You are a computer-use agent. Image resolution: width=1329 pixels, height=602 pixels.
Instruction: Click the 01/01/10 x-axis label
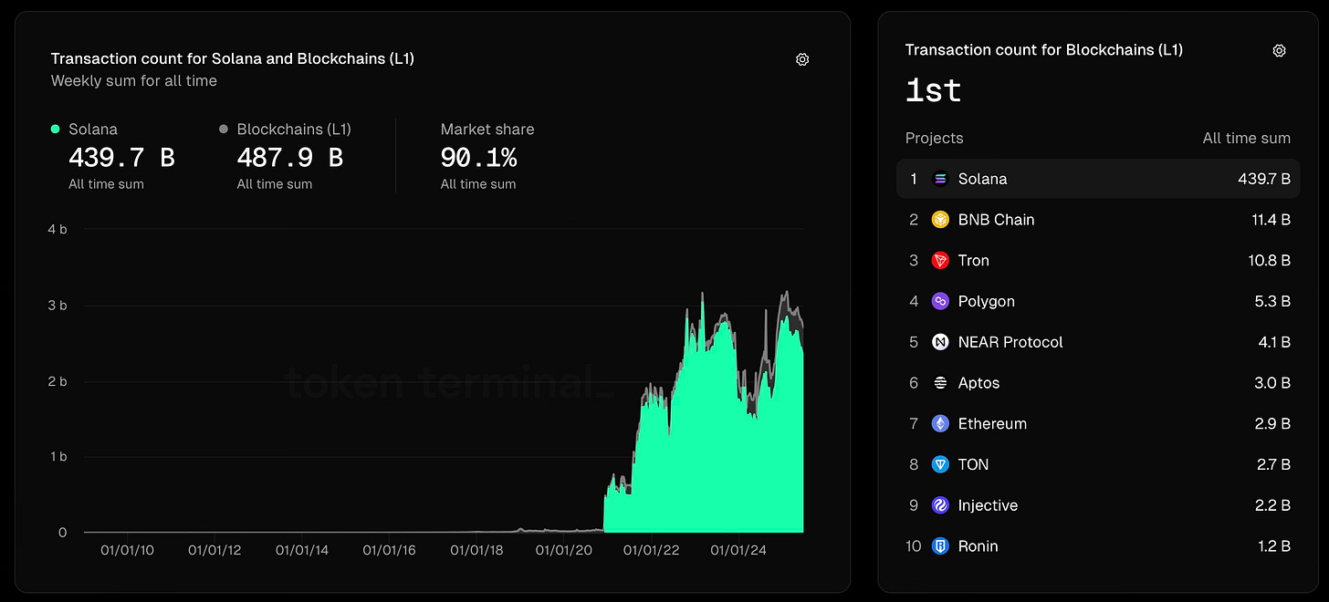point(128,550)
